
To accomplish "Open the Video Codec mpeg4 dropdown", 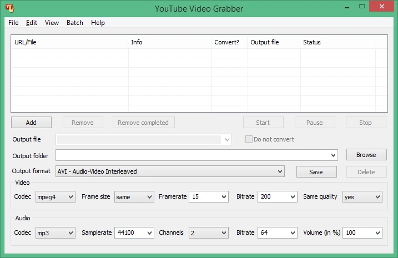I will tap(56, 197).
